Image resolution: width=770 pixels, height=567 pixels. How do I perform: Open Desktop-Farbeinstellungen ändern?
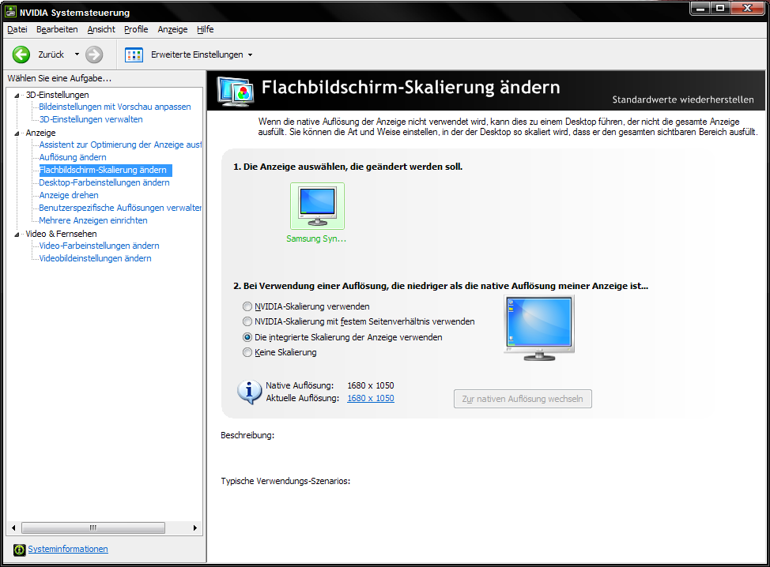point(104,182)
